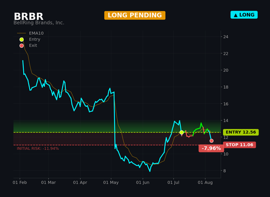Click the 01 Feb axis label
Viewport: 270px width, 197px height.
click(19, 182)
